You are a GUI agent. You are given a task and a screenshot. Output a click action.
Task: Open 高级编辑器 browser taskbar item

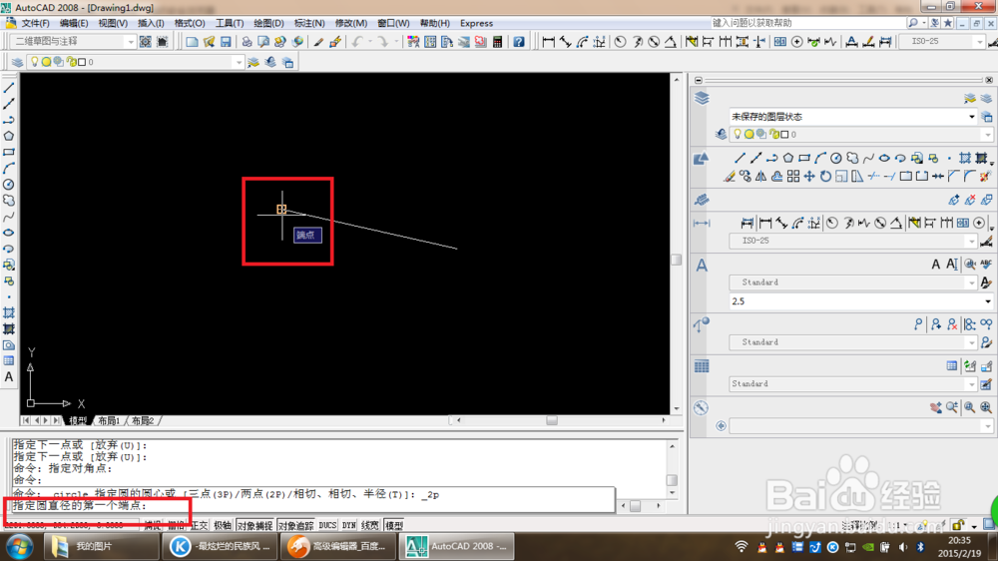[338, 546]
